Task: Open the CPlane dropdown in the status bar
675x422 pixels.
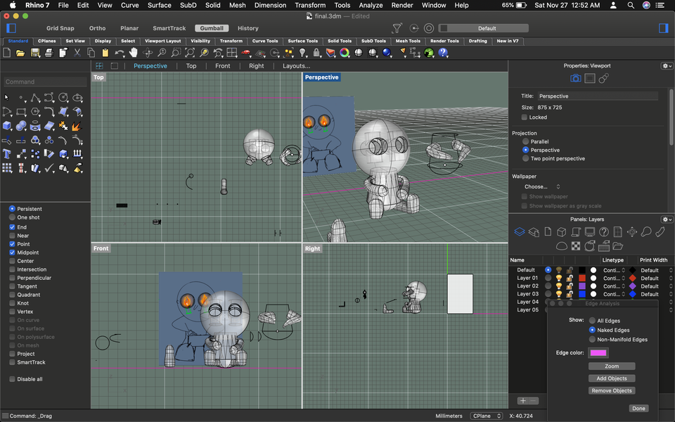Action: (x=486, y=416)
